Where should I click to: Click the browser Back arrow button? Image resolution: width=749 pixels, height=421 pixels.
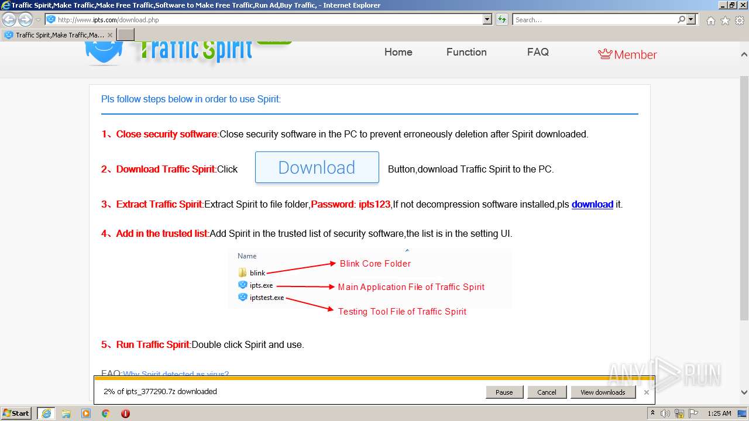click(9, 20)
